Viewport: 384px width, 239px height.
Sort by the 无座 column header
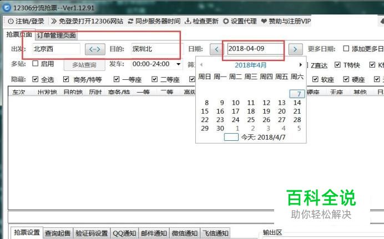pos(336,92)
